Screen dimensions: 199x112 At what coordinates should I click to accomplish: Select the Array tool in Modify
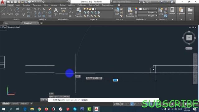[x=44, y=16]
